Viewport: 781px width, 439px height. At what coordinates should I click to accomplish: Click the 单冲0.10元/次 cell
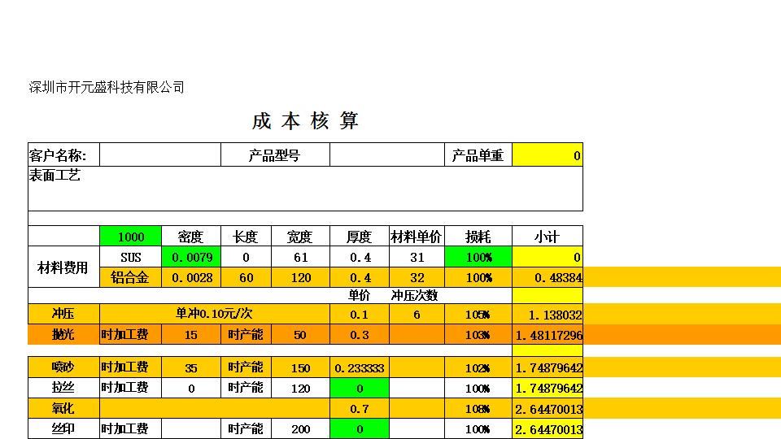pos(215,314)
